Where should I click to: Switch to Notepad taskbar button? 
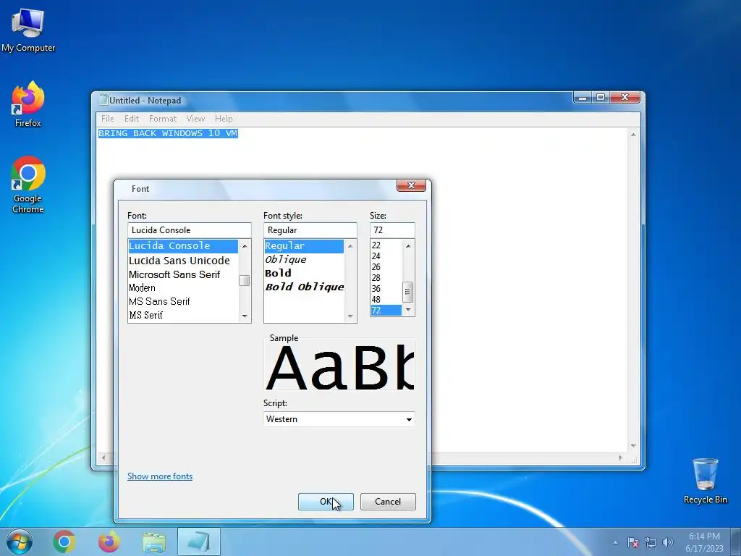point(199,542)
